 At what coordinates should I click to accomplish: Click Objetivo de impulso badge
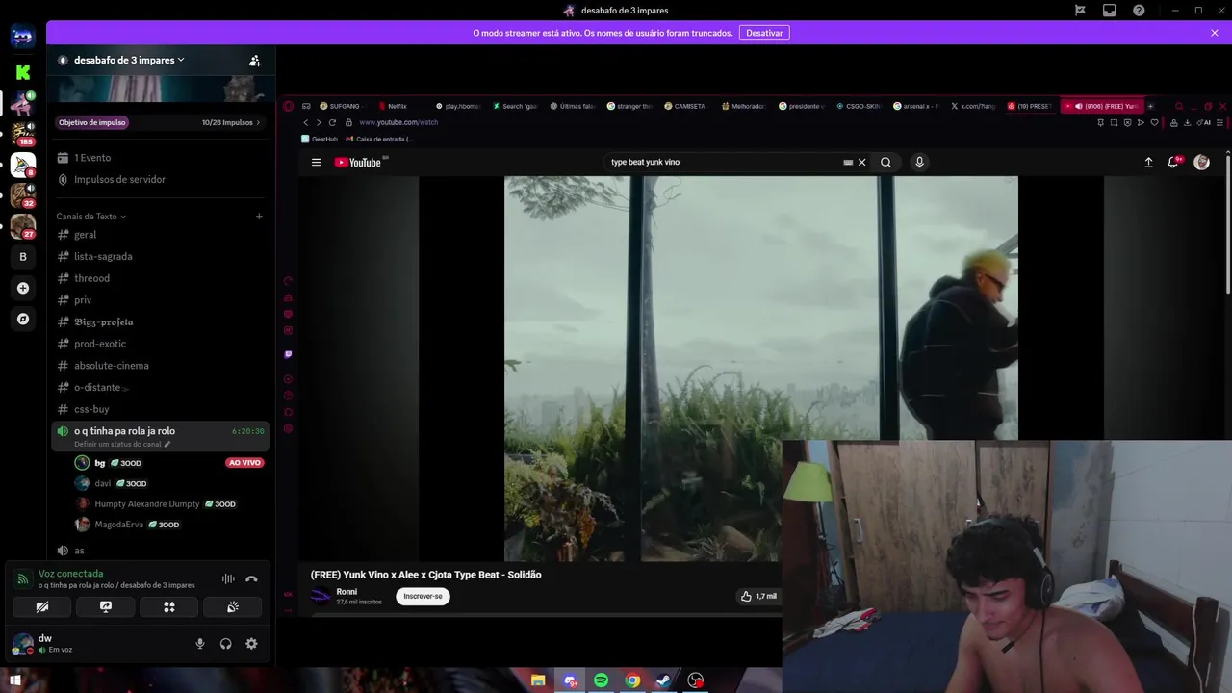[92, 122]
